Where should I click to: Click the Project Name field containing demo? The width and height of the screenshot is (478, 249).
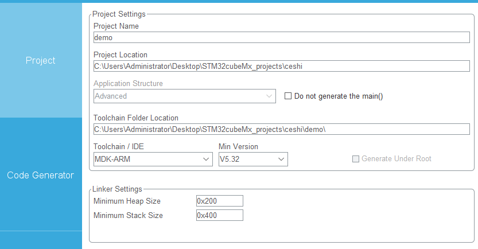click(281, 37)
